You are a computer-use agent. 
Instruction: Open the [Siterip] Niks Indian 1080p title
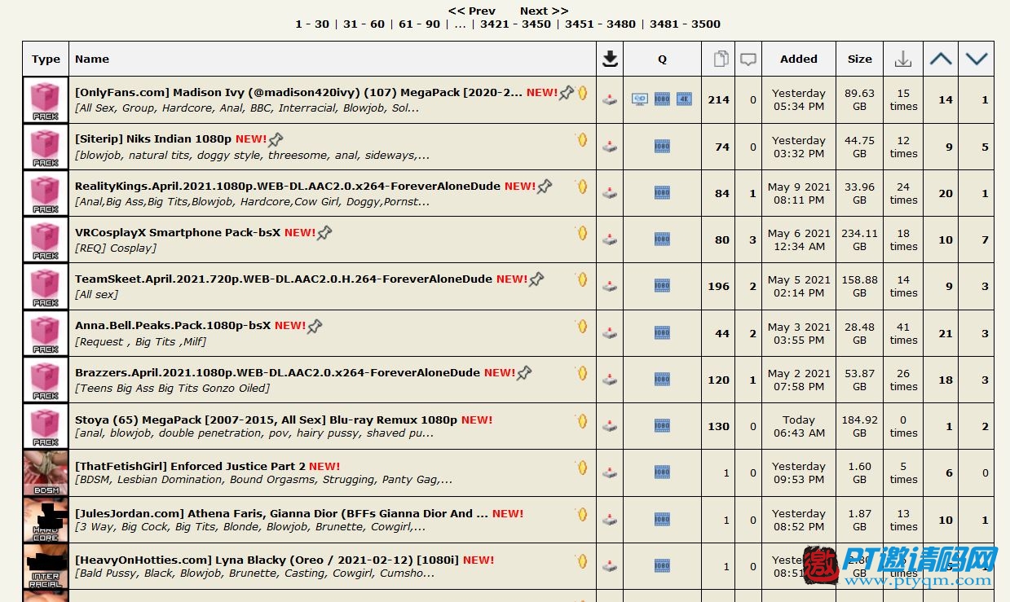153,139
